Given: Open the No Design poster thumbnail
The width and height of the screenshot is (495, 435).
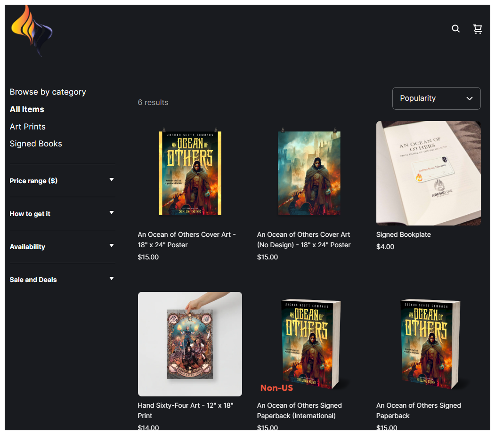Looking at the screenshot, I should point(309,173).
